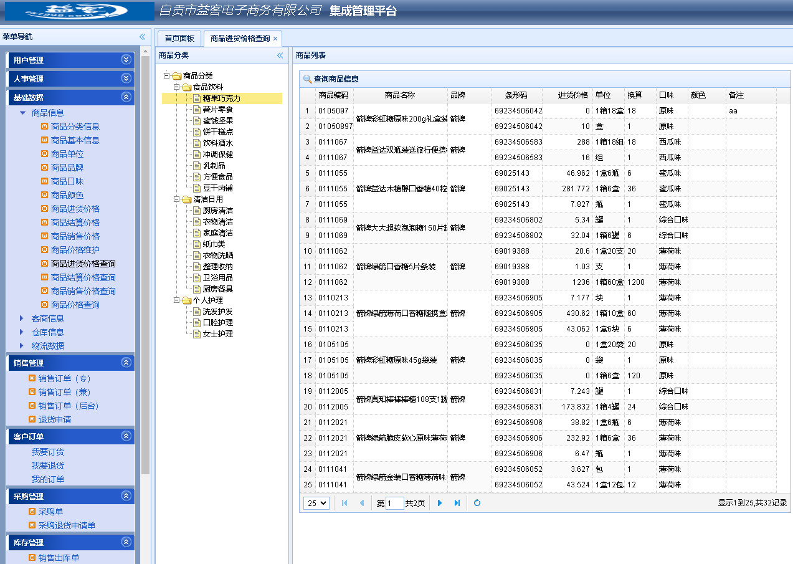Jump to last page of product list
Image resolution: width=793 pixels, height=564 pixels.
tap(457, 503)
